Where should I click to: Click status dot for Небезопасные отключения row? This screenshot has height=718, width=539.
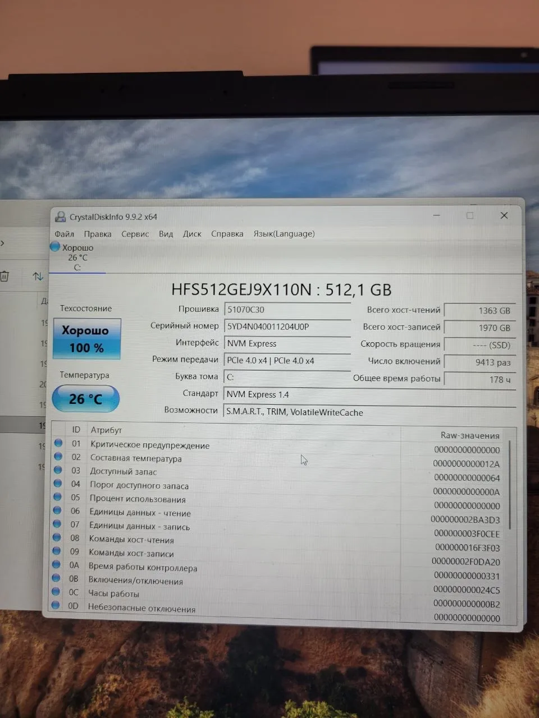[55, 605]
